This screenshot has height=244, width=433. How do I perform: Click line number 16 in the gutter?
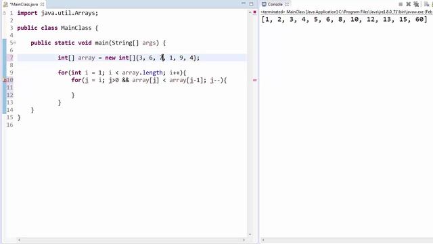9,125
